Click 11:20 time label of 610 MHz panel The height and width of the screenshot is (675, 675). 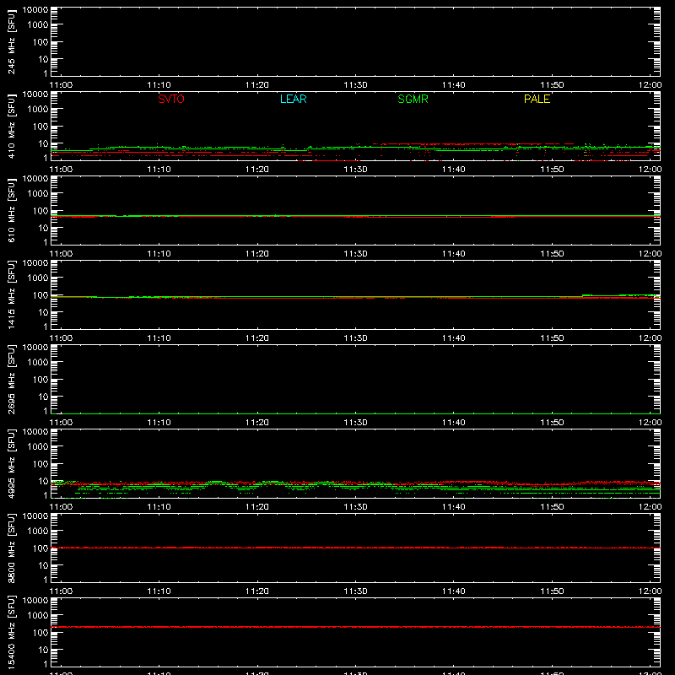(x=257, y=254)
